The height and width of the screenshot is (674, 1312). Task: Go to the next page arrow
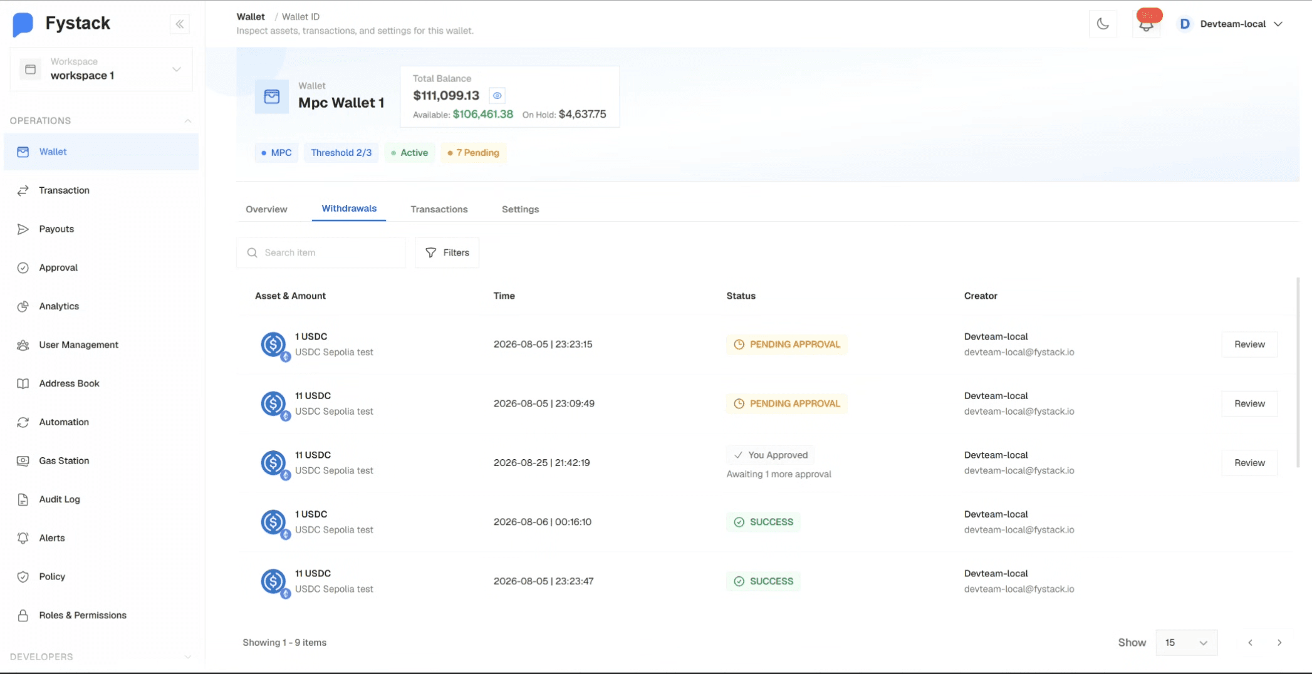coord(1279,643)
